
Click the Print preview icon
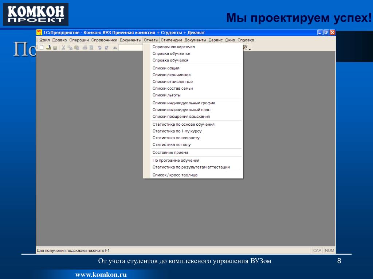tap(91, 48)
